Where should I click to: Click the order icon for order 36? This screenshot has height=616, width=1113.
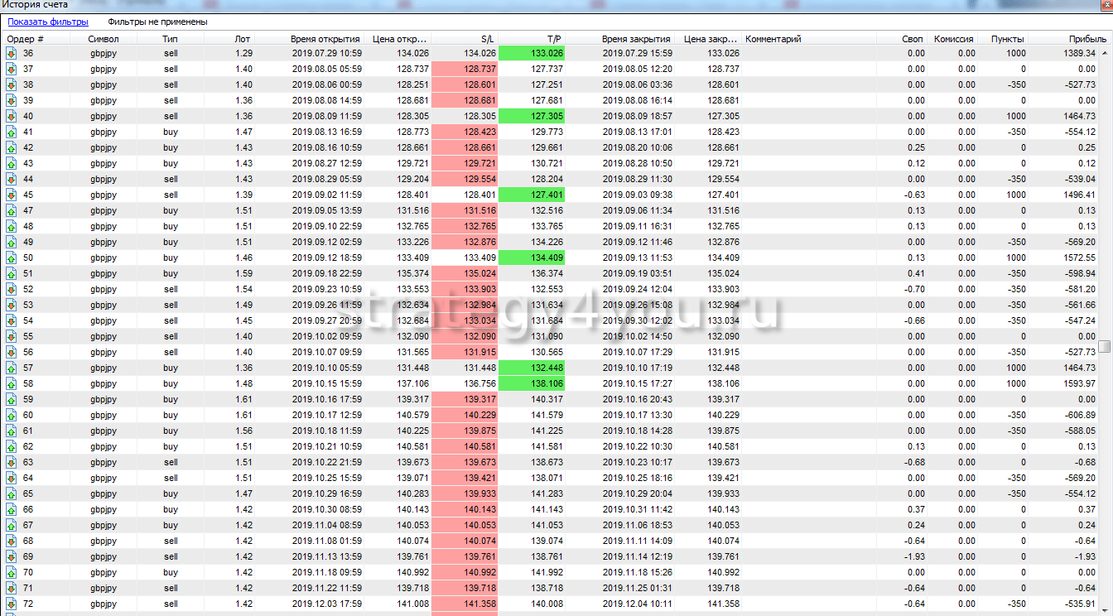12,53
